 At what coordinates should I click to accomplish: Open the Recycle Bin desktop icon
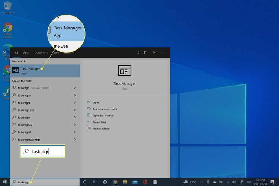(x=7, y=7)
